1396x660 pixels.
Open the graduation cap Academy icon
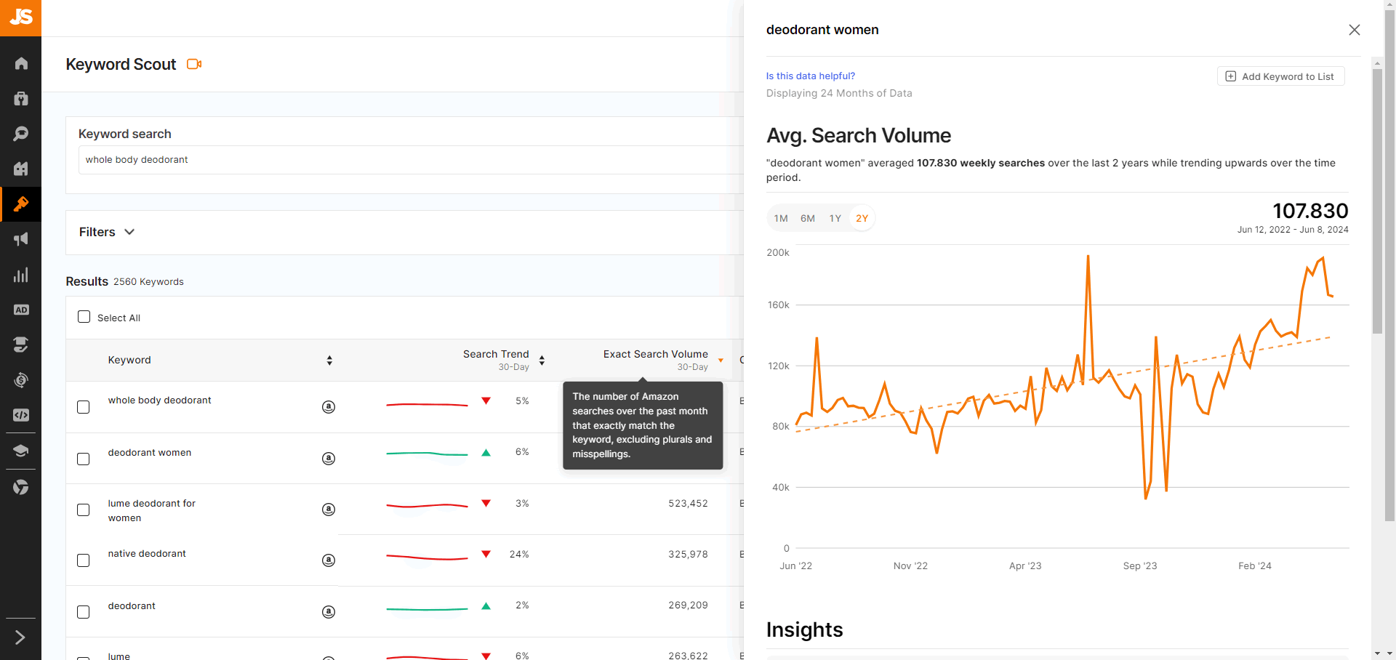point(20,451)
